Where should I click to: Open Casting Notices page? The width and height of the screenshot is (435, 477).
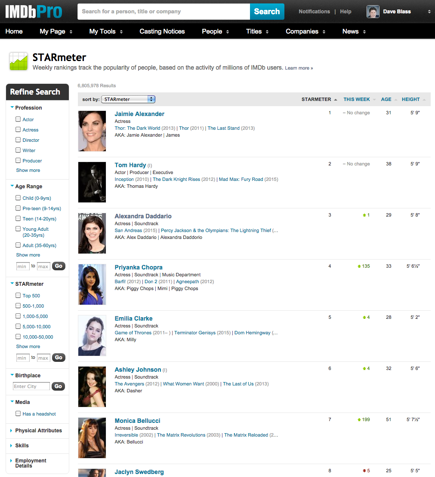pyautogui.click(x=162, y=31)
